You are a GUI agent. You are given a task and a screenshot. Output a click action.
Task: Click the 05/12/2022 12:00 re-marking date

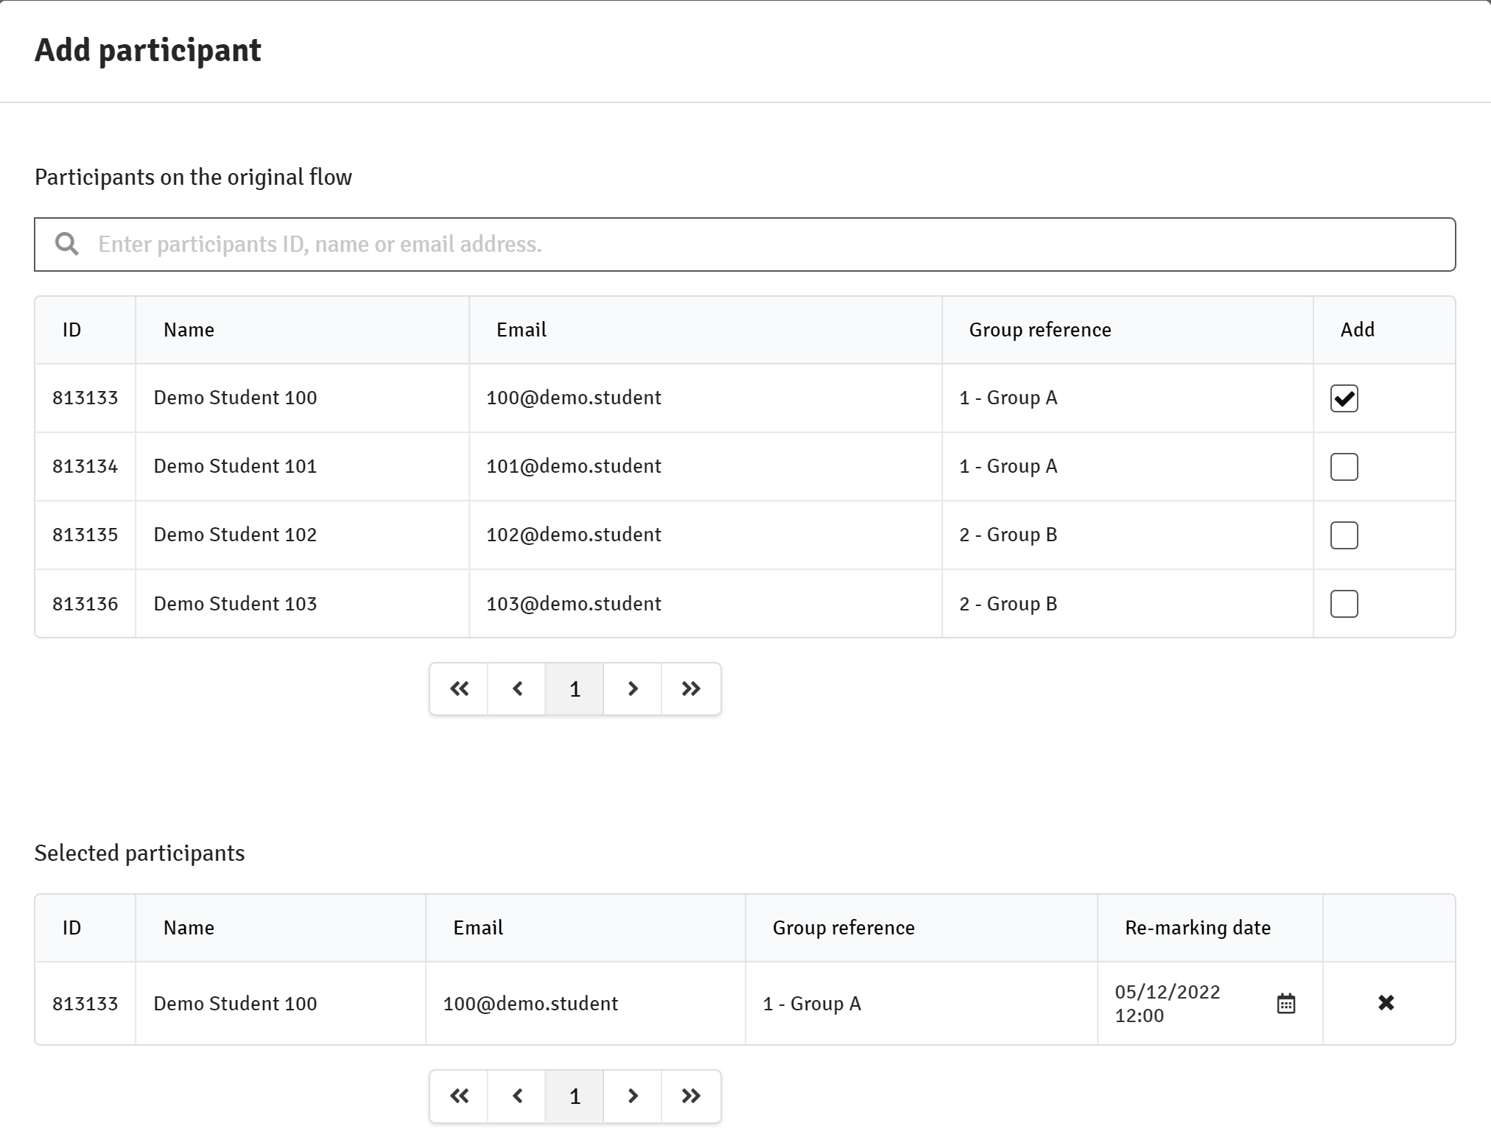tap(1168, 1004)
